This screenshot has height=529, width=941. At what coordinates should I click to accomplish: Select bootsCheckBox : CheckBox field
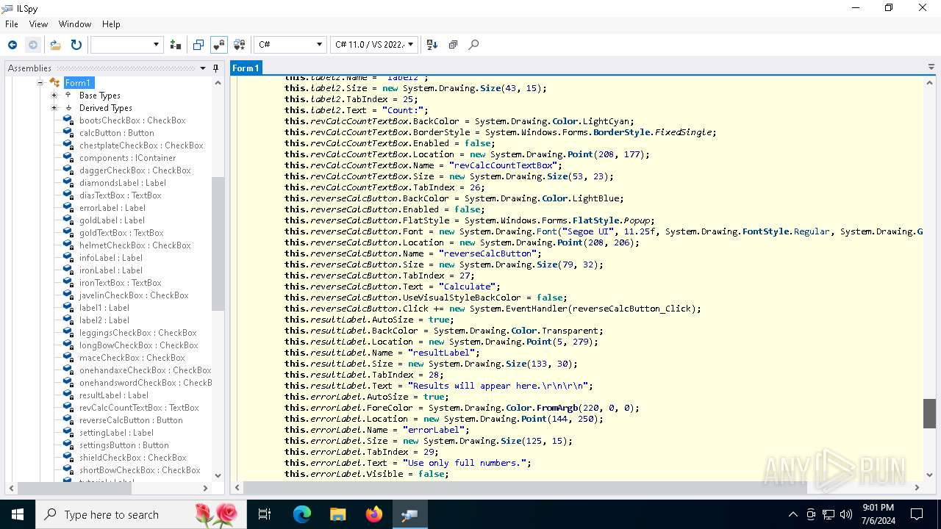[x=132, y=120]
